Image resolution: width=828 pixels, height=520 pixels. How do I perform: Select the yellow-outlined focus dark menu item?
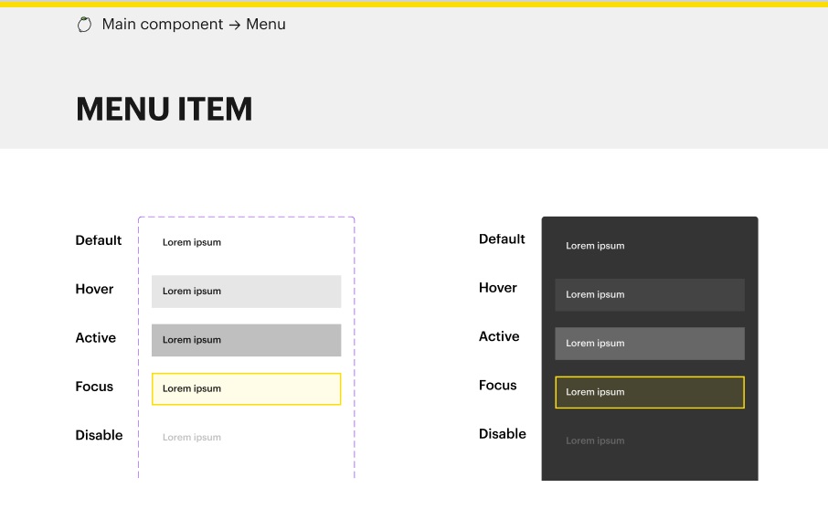coord(649,392)
